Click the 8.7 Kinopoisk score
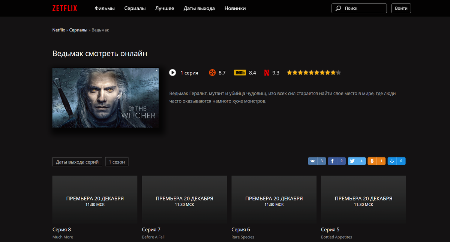 (222, 73)
